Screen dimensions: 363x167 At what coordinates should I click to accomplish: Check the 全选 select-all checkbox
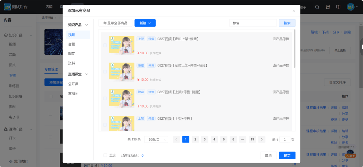click(x=105, y=155)
